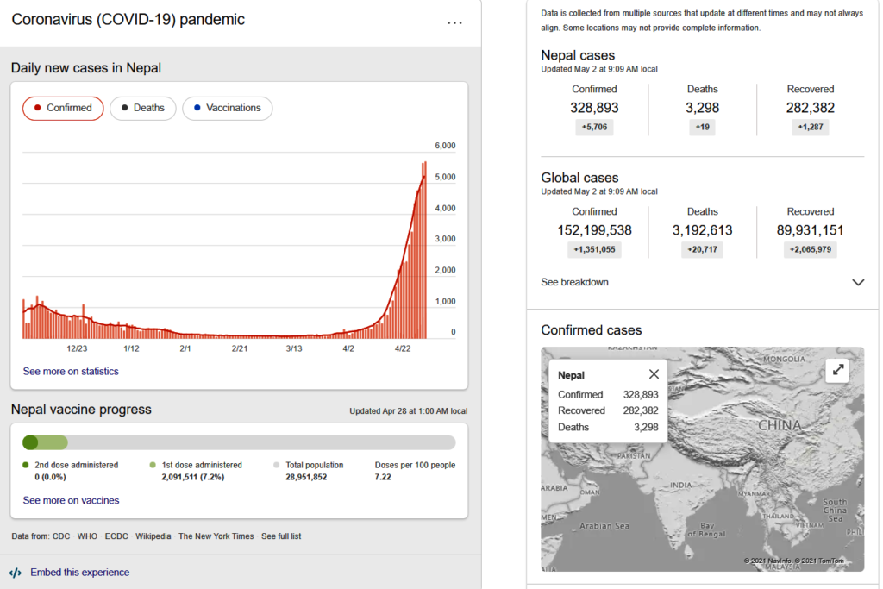This screenshot has width=883, height=589.
Task: Open the three-dot more options menu
Action: [454, 22]
